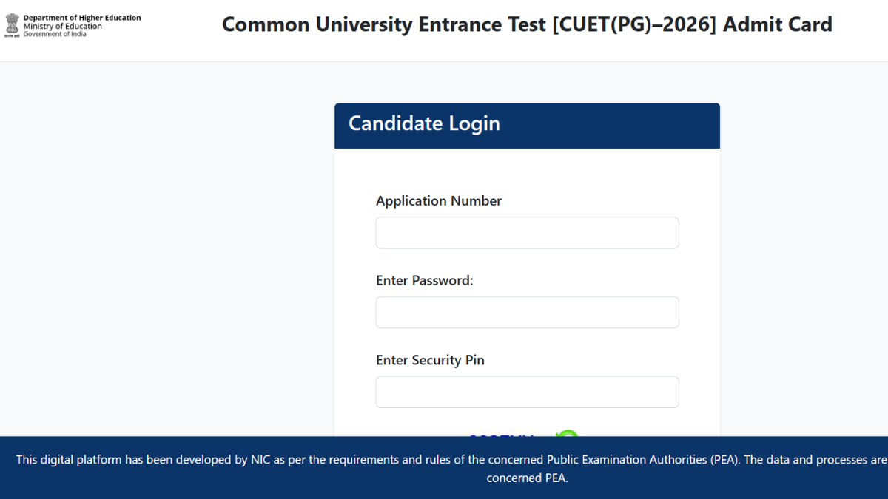This screenshot has width=888, height=499.
Task: Select the Enter Security Pin text box
Action: click(527, 392)
